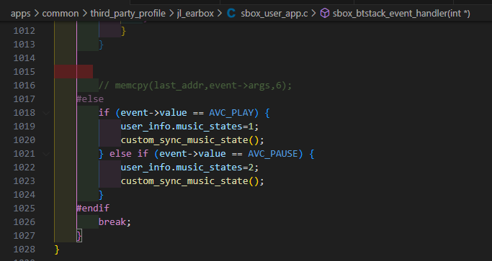Image resolution: width=492 pixels, height=261 pixels.
Task: Click the function symbol cube icon
Action: (325, 13)
